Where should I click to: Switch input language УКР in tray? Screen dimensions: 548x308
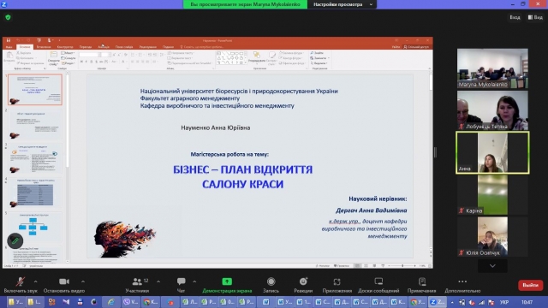[x=504, y=302]
